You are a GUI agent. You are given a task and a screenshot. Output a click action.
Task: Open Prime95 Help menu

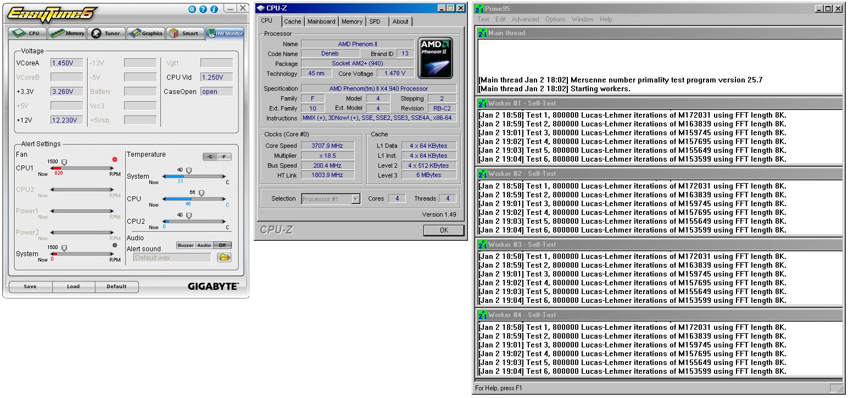tap(606, 19)
